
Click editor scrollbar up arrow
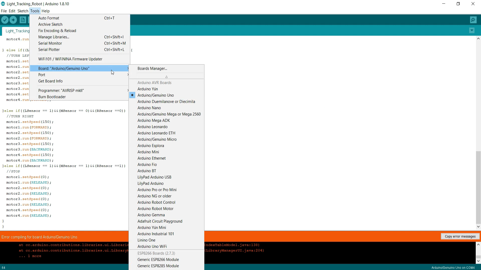(x=478, y=38)
